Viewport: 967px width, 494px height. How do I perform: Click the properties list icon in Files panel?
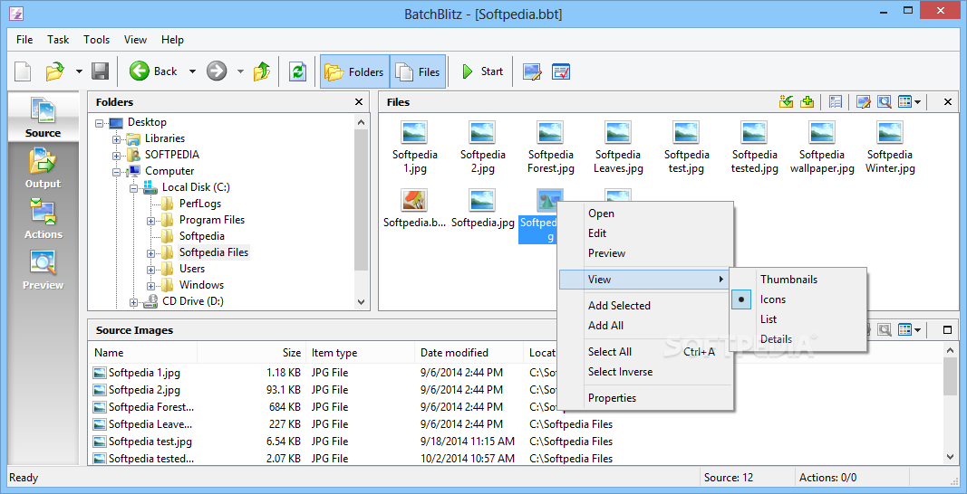[x=836, y=101]
